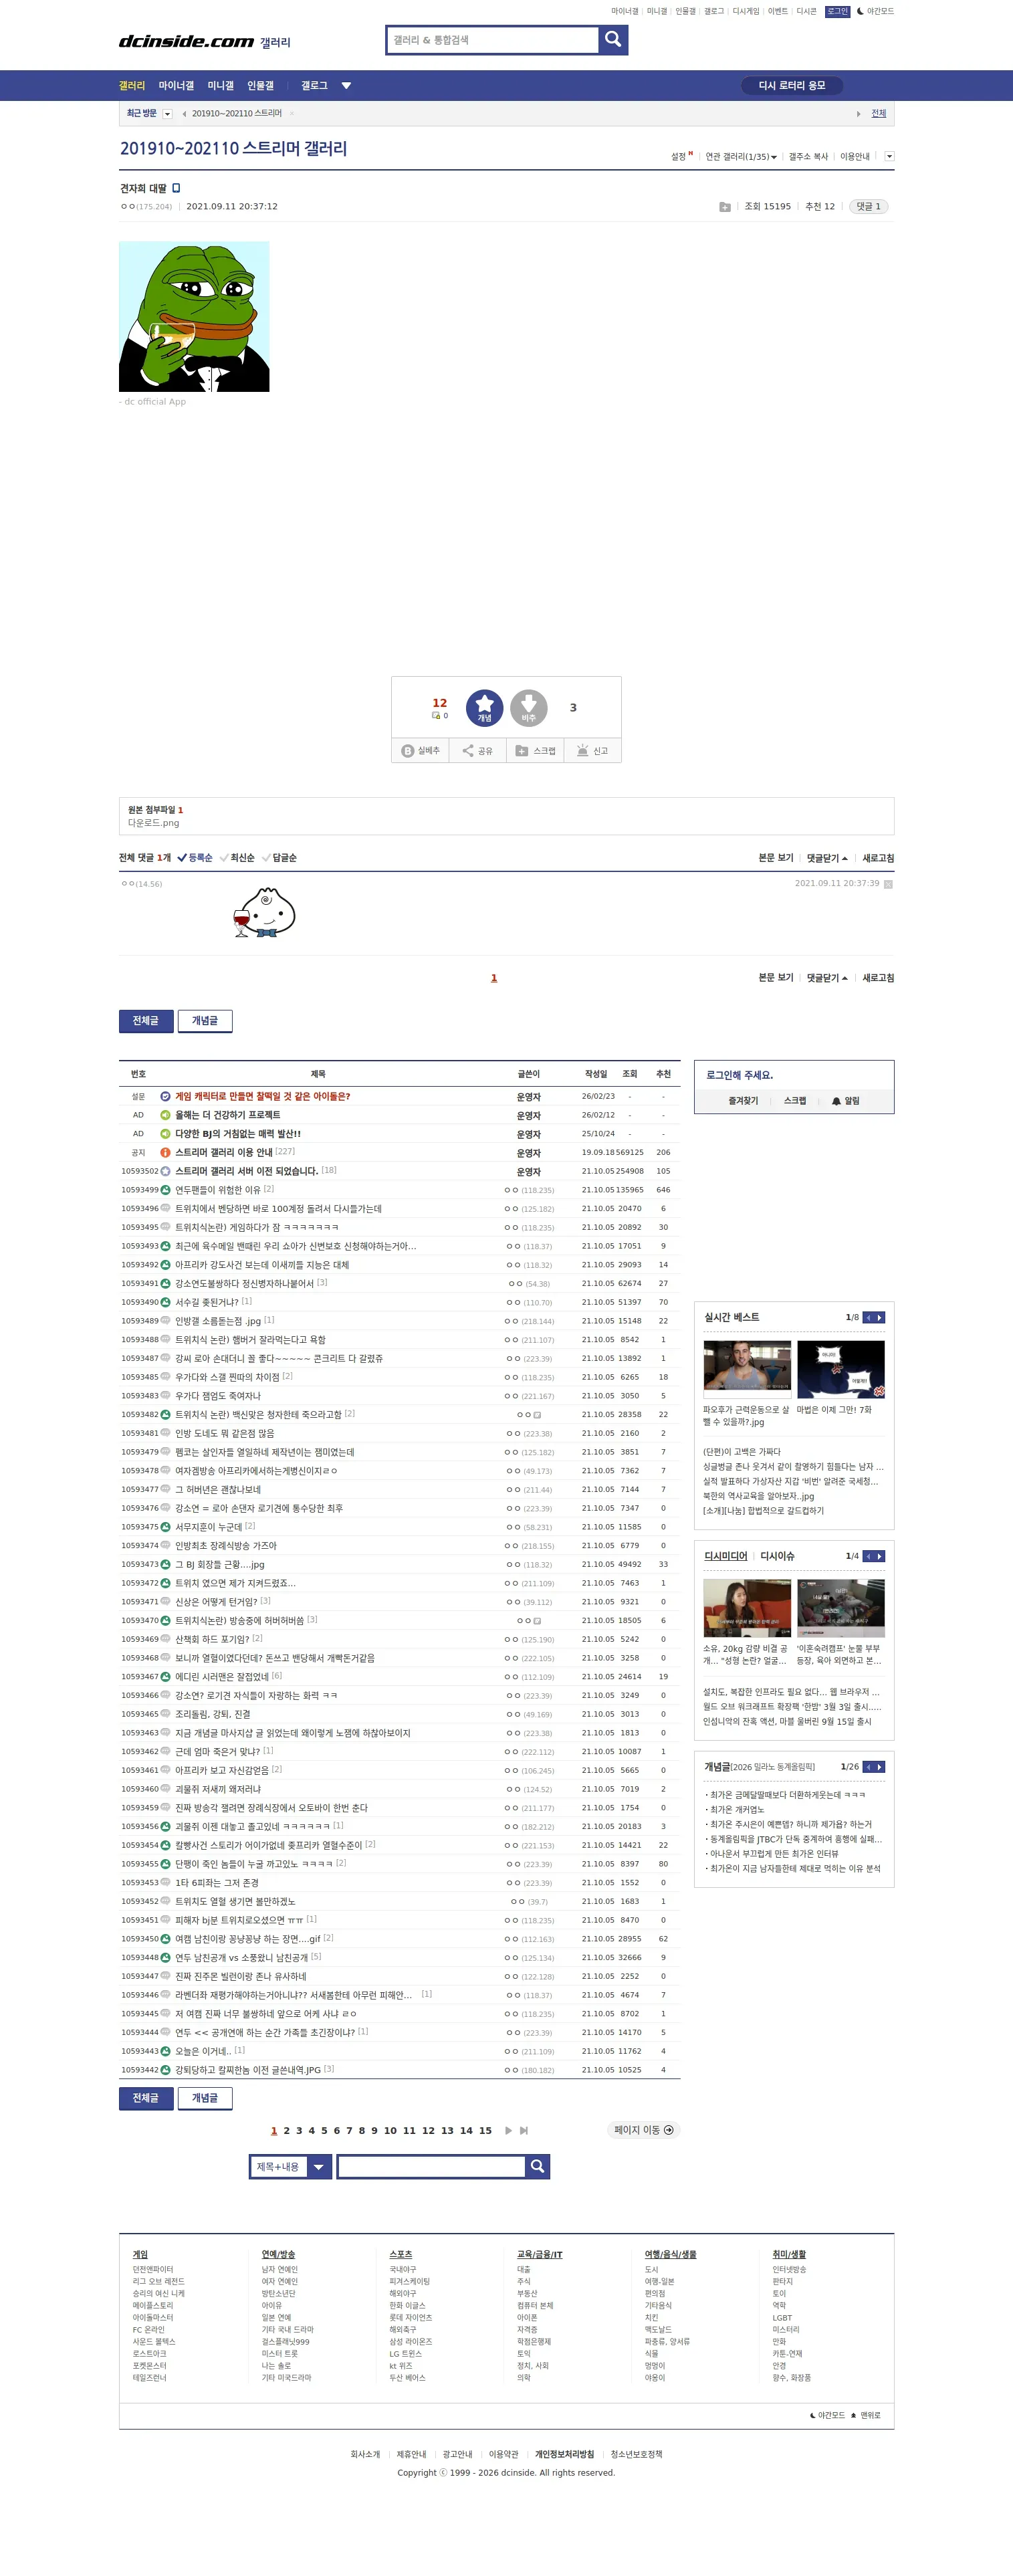
Task: Sort comments by 답글순
Action: click(279, 858)
